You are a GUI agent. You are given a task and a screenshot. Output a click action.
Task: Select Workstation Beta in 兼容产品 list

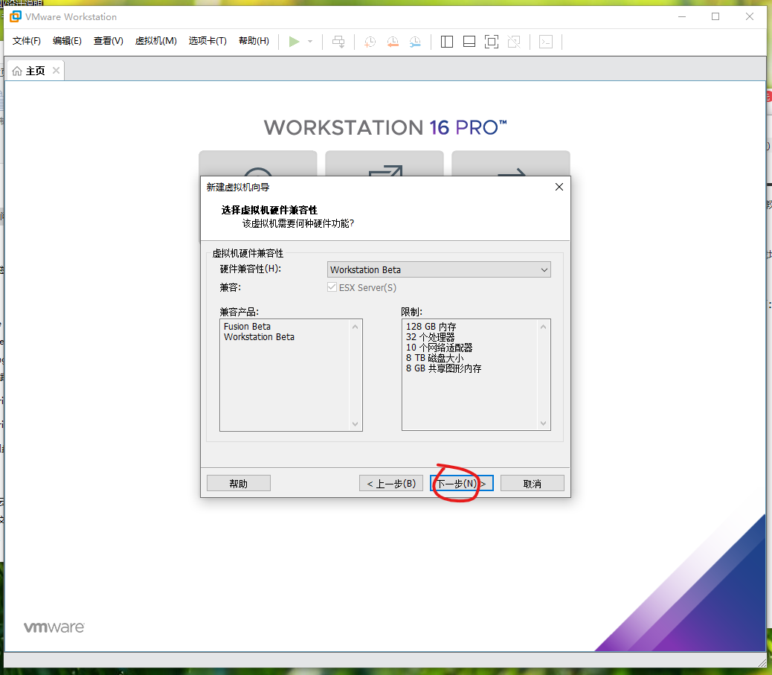pyautogui.click(x=259, y=337)
